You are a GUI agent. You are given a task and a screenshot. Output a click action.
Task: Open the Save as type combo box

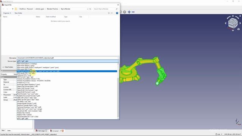coord(68,61)
